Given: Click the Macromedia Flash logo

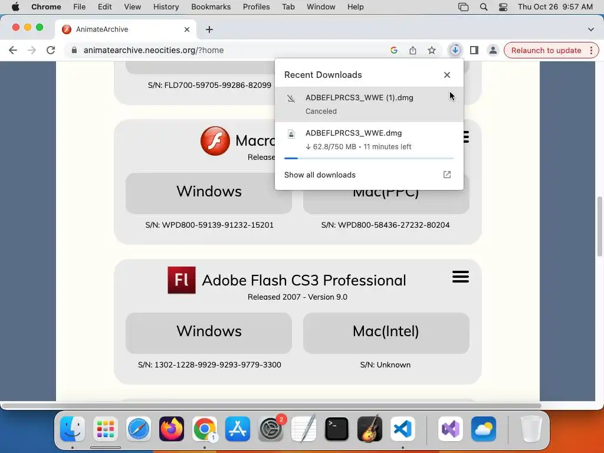Looking at the screenshot, I should pos(215,140).
